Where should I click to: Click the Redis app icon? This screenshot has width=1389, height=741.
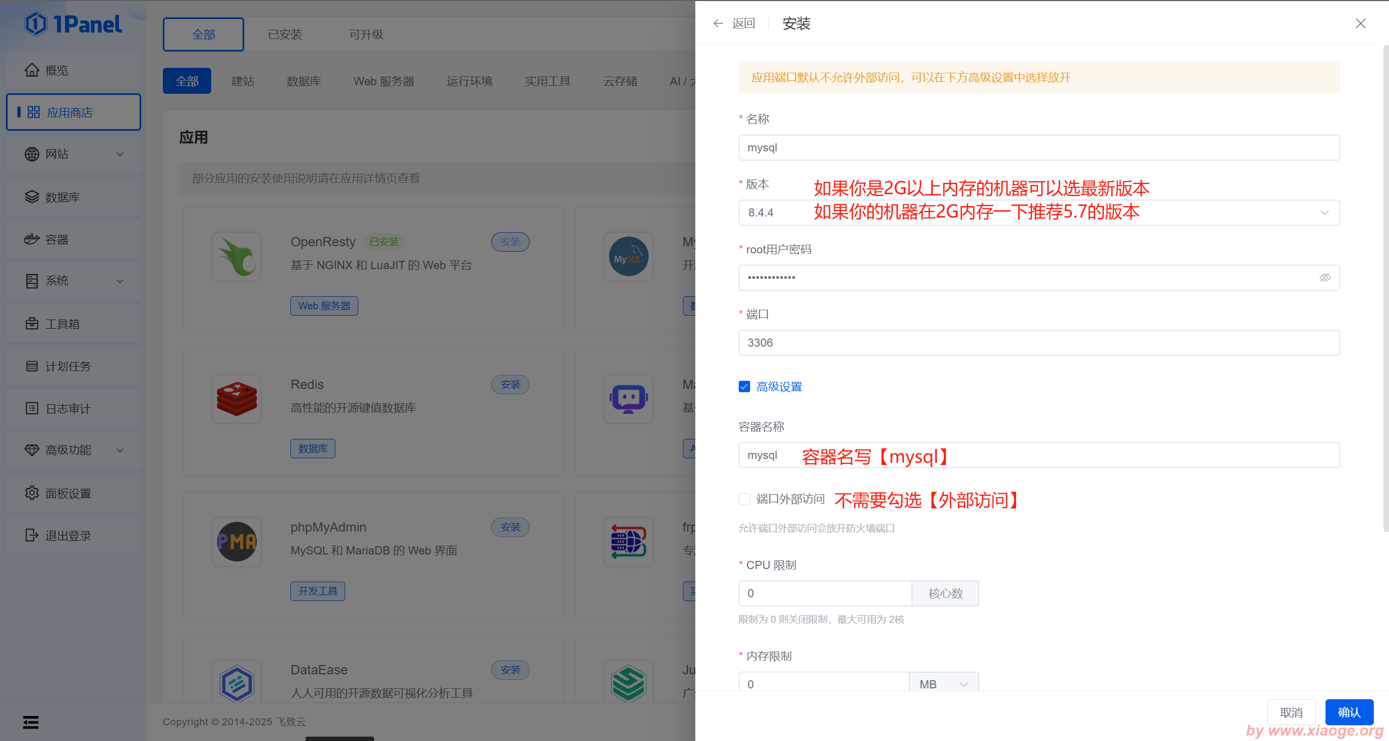(237, 399)
